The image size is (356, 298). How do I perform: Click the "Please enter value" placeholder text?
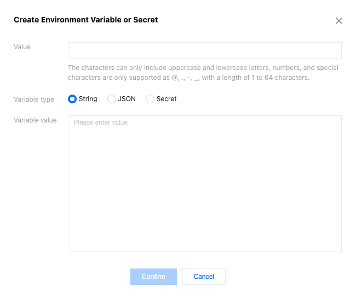pos(101,122)
